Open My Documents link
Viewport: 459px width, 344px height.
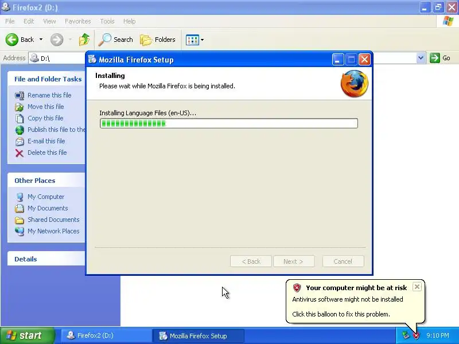48,208
